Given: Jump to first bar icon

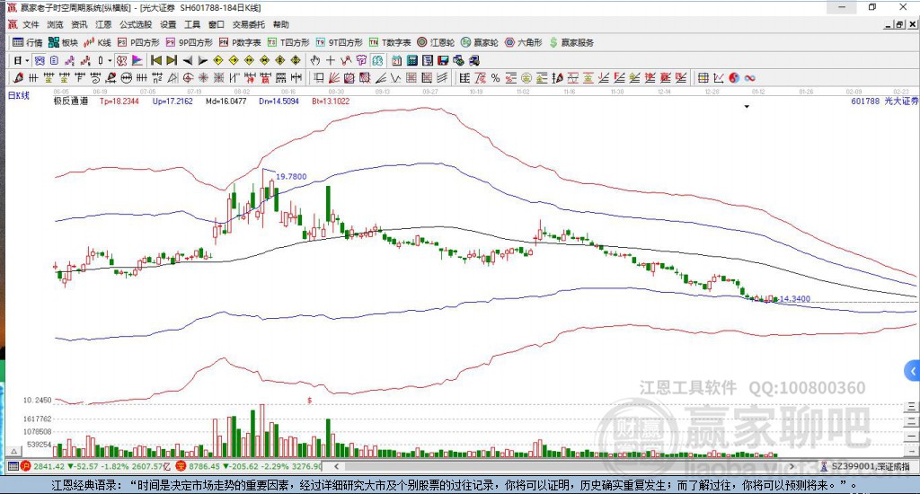Looking at the screenshot, I should click(156, 60).
